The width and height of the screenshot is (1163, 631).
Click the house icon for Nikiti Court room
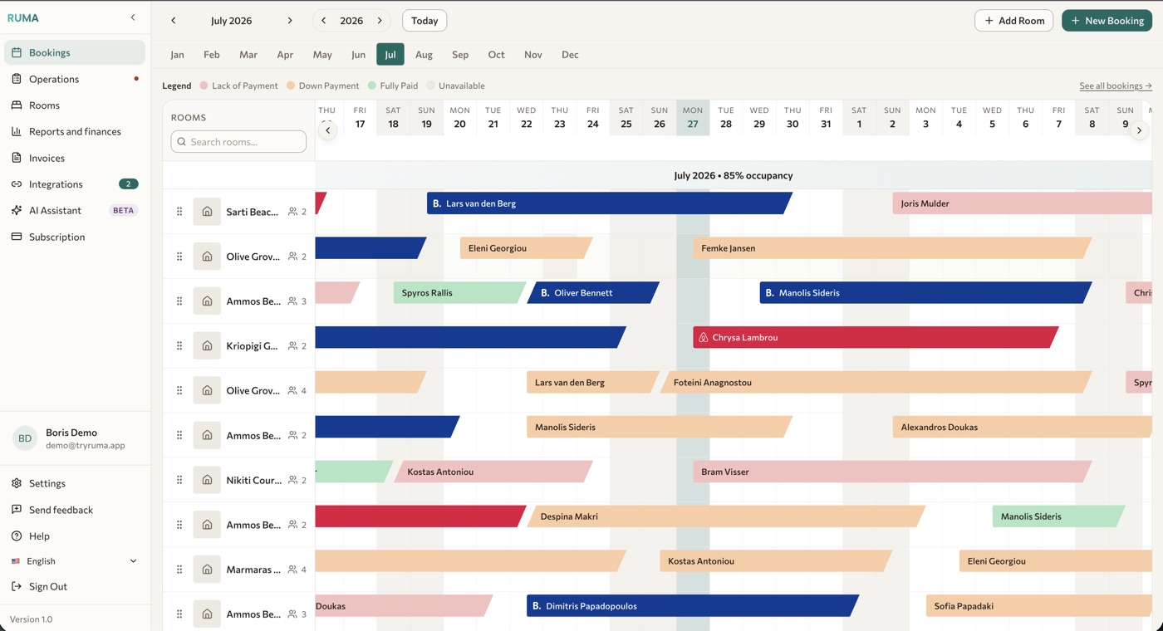point(207,480)
